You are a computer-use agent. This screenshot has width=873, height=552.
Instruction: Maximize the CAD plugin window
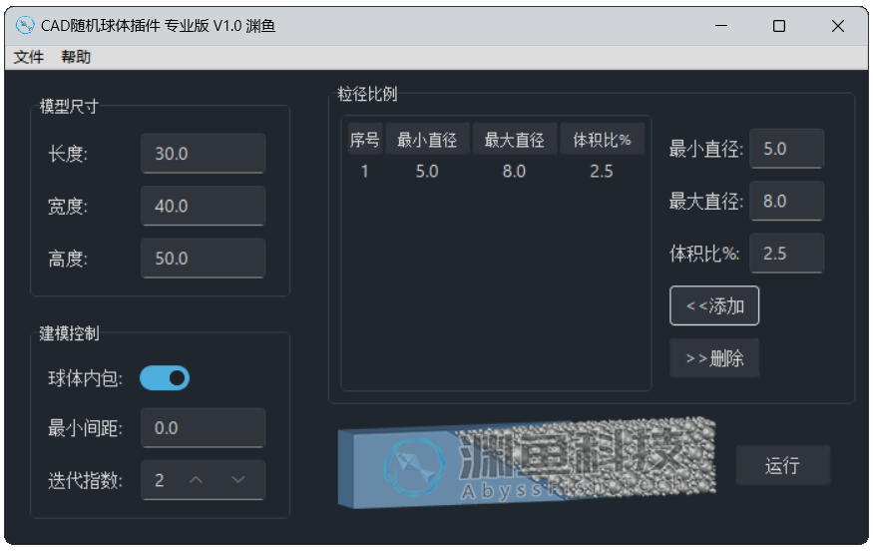779,26
